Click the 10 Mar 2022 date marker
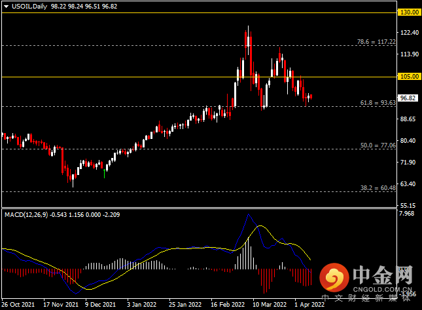 [x=270, y=305]
